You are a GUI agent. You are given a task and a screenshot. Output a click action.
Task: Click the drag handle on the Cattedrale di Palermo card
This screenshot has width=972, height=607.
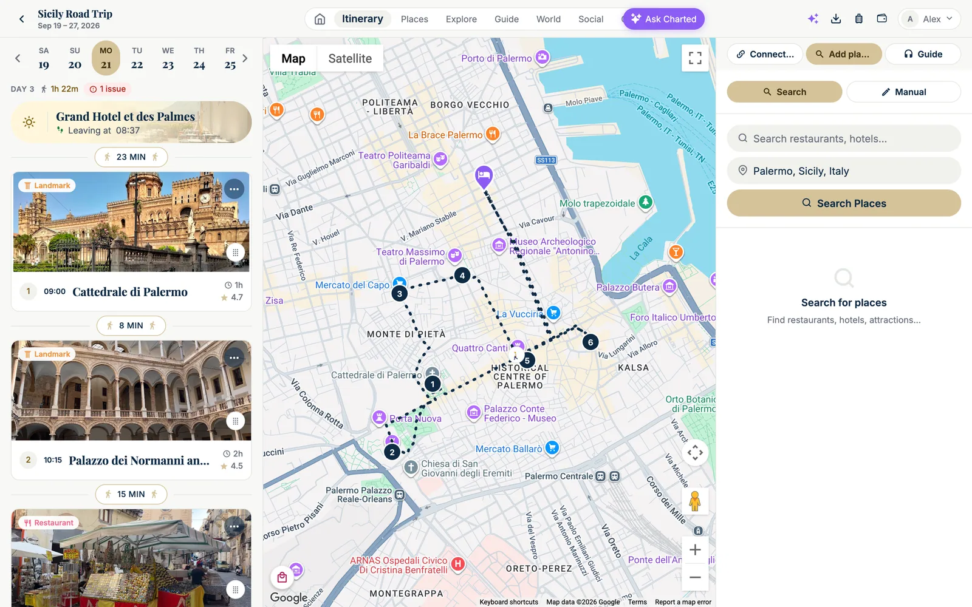pyautogui.click(x=235, y=253)
